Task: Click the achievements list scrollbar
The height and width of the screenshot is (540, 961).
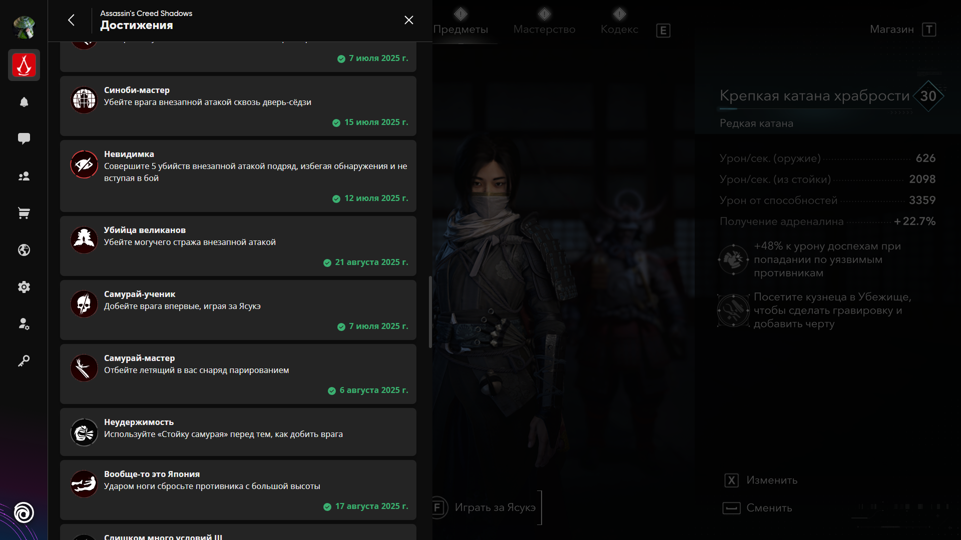Action: [x=430, y=312]
